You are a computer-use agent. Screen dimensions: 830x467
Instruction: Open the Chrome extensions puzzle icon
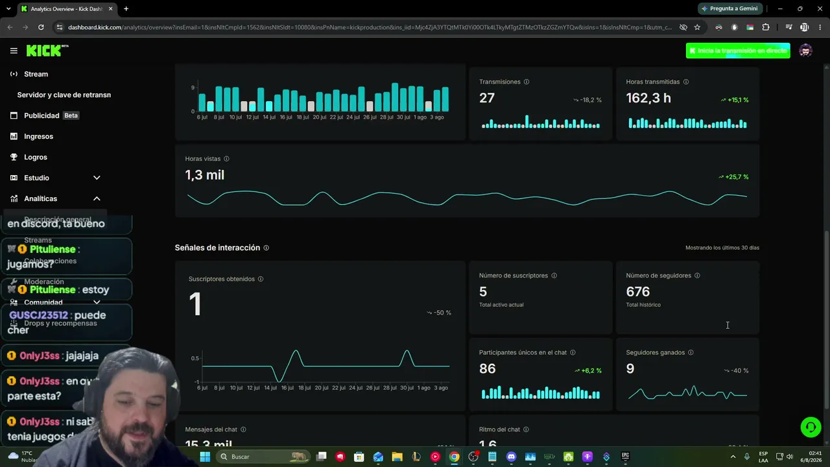tap(766, 27)
